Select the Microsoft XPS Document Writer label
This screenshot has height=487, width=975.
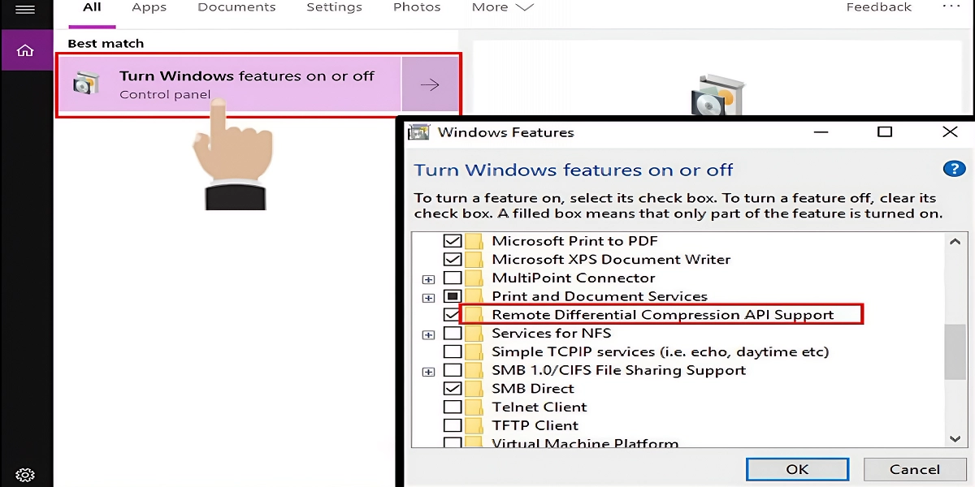tap(611, 260)
